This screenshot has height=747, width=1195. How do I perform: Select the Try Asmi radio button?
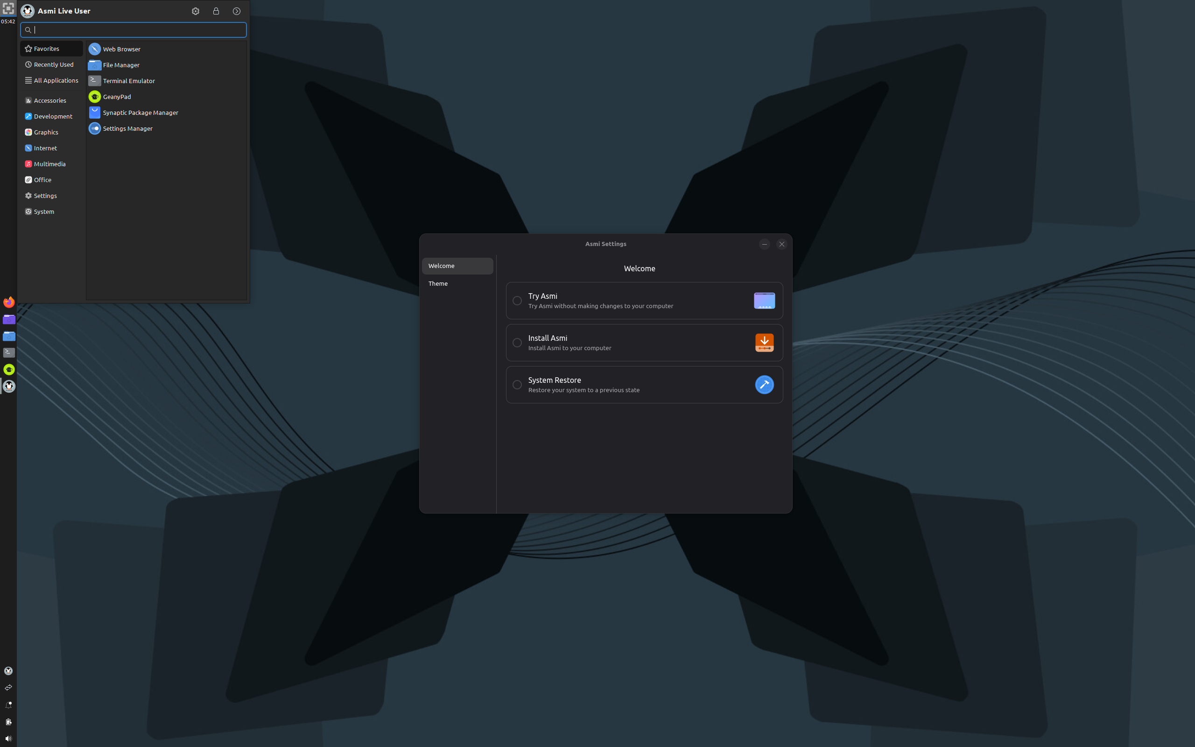[x=517, y=300]
